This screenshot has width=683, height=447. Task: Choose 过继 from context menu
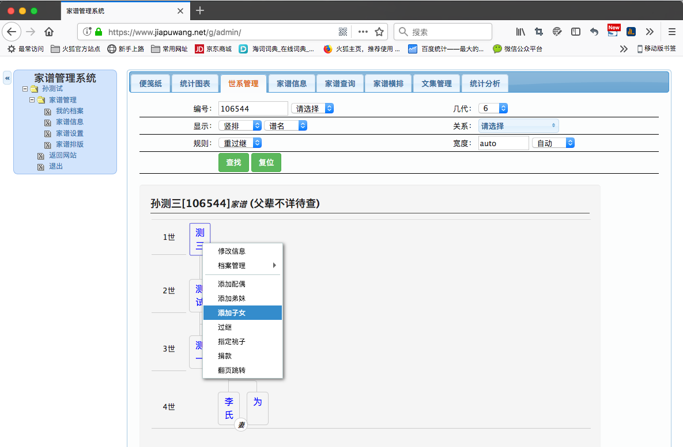243,327
